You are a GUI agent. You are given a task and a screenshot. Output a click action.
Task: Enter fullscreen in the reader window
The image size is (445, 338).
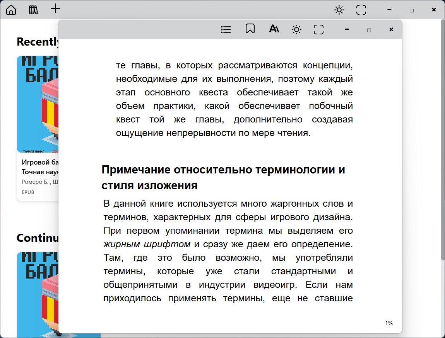pyautogui.click(x=318, y=29)
